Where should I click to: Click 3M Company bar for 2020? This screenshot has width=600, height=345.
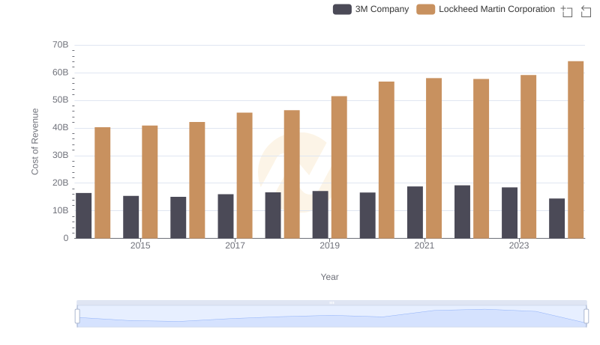367,216
